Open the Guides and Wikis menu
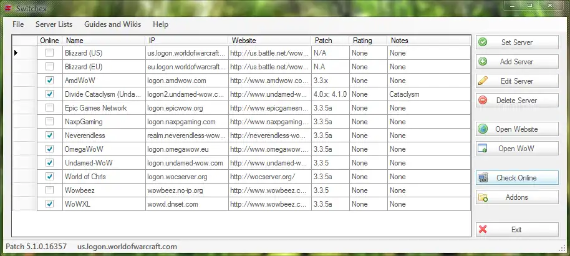Screen dimensions: 570x256 pyautogui.click(x=113, y=24)
